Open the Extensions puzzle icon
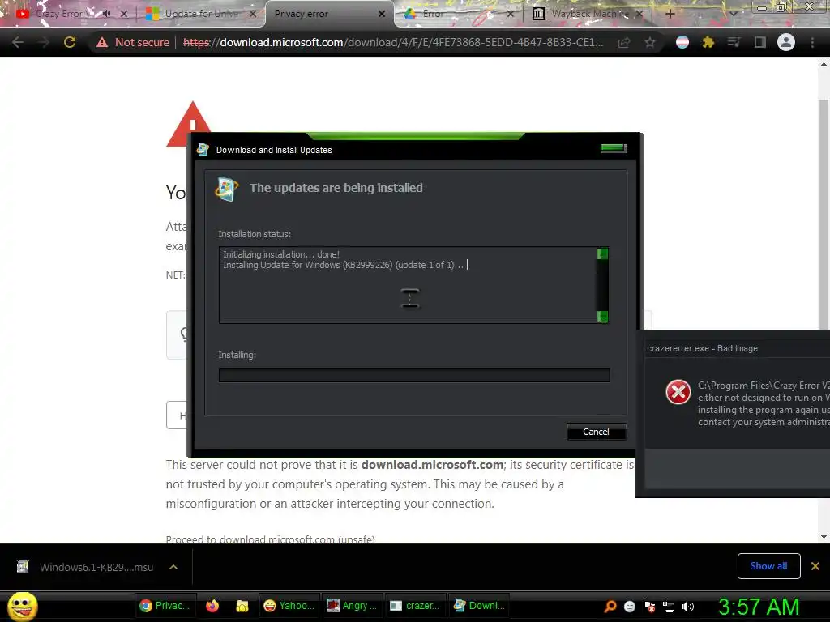 pyautogui.click(x=708, y=42)
